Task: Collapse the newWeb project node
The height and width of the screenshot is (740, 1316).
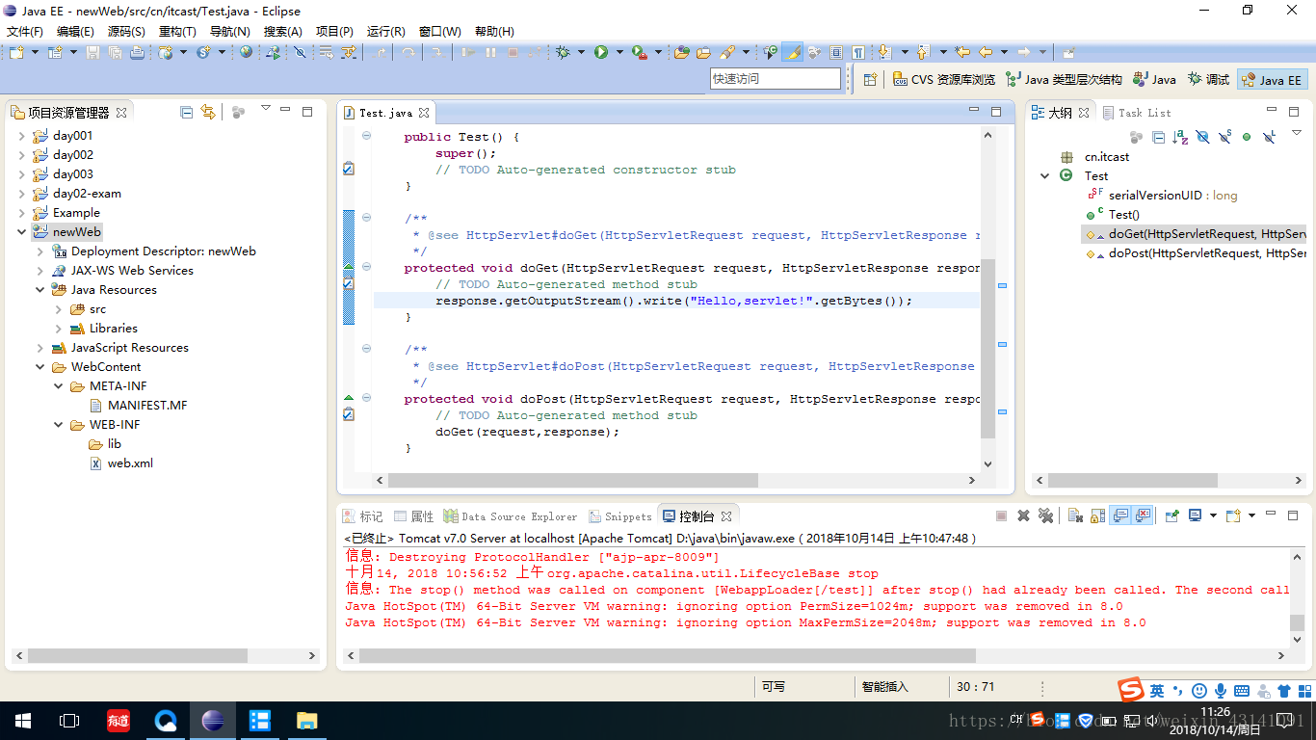Action: tap(22, 232)
